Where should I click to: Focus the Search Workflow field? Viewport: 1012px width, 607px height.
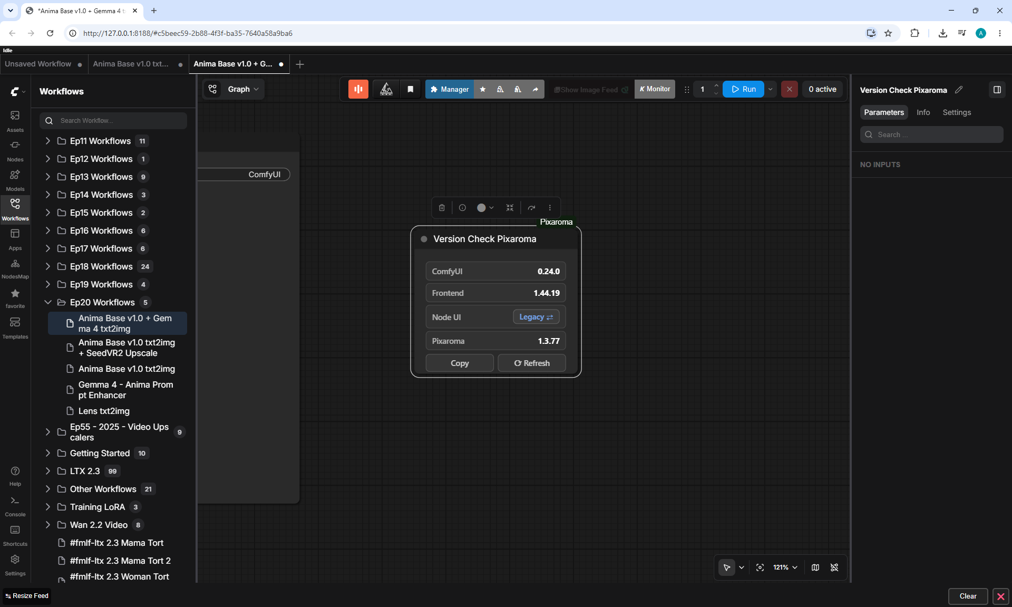click(113, 121)
